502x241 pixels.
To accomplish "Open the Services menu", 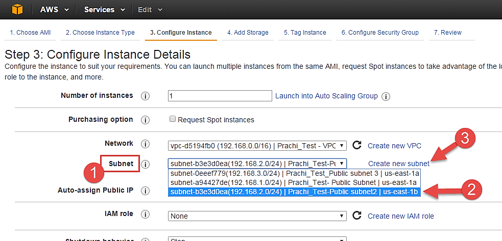I will point(105,10).
